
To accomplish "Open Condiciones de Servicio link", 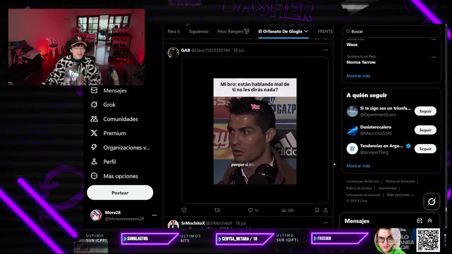I will pyautogui.click(x=363, y=181).
